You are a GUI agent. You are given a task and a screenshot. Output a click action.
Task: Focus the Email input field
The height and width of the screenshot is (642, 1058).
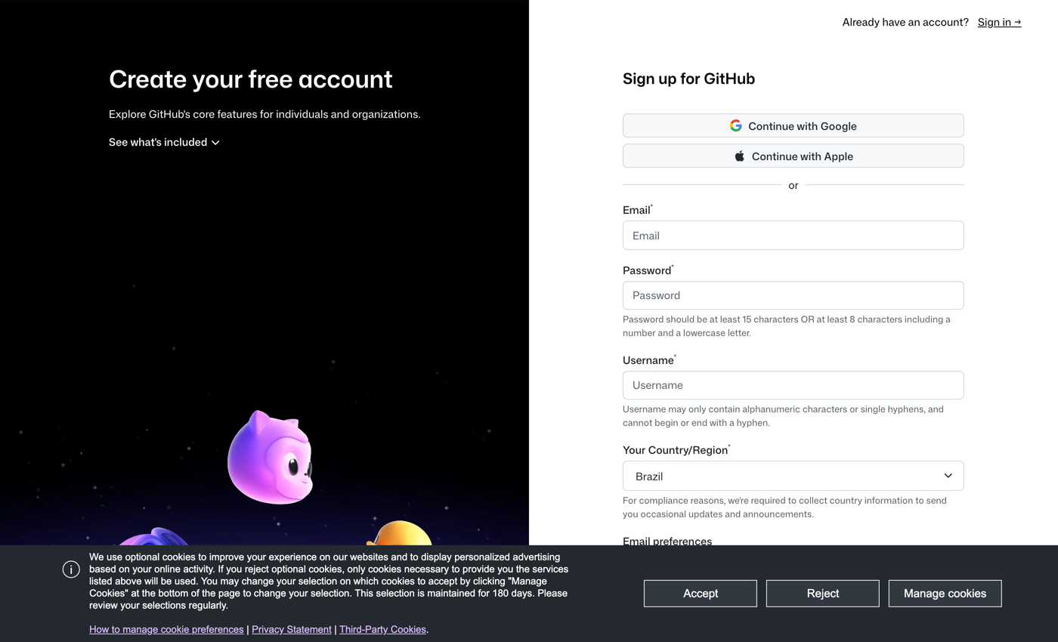793,235
